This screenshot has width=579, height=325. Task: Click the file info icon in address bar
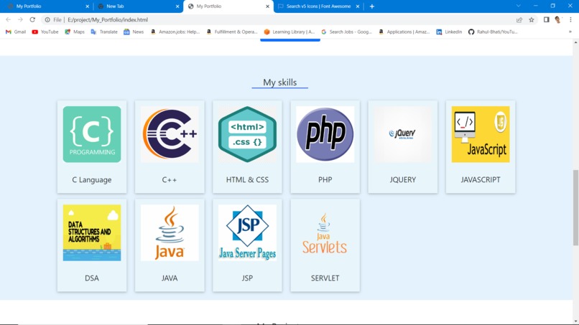coord(47,20)
